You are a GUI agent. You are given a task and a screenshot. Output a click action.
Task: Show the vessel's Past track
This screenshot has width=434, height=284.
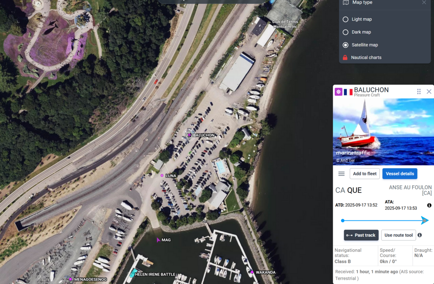361,235
